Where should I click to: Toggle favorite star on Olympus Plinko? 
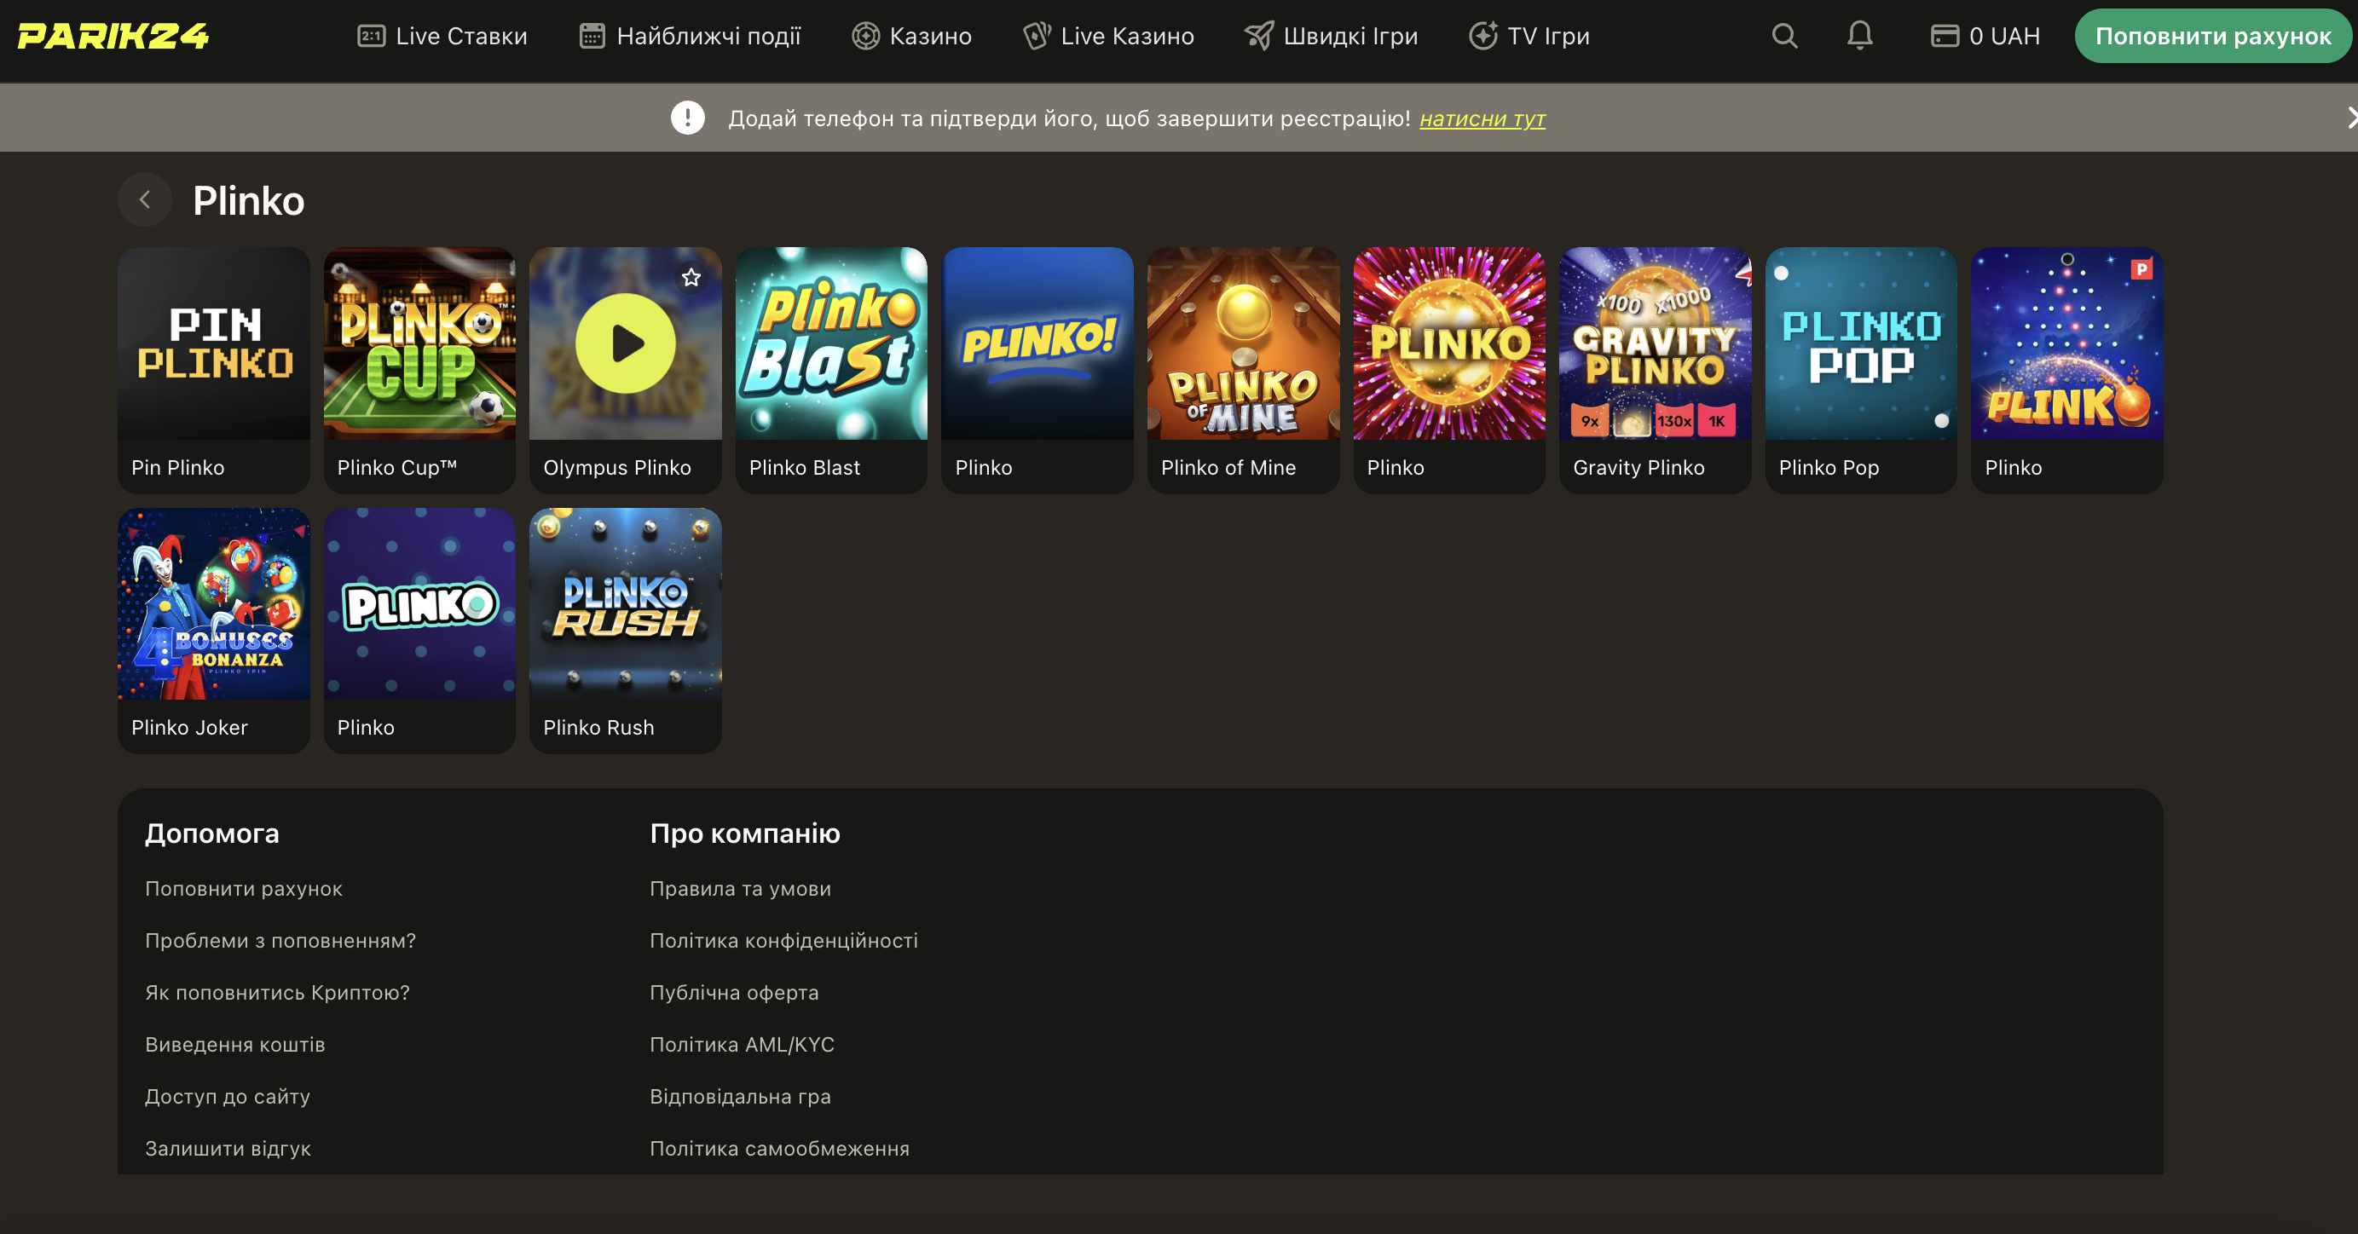click(691, 276)
